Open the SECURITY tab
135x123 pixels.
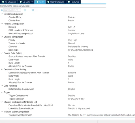coord(26,2)
